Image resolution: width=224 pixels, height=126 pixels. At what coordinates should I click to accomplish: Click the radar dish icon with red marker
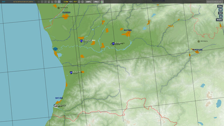52,2
